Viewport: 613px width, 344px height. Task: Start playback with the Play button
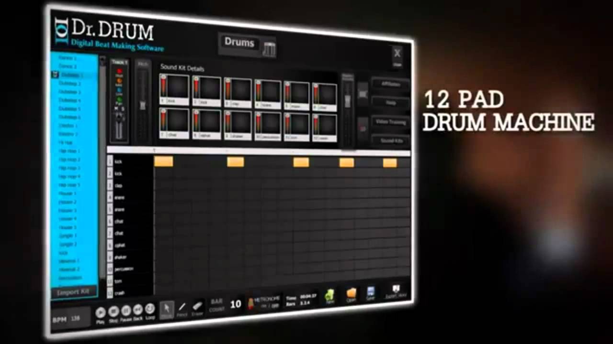pos(101,312)
